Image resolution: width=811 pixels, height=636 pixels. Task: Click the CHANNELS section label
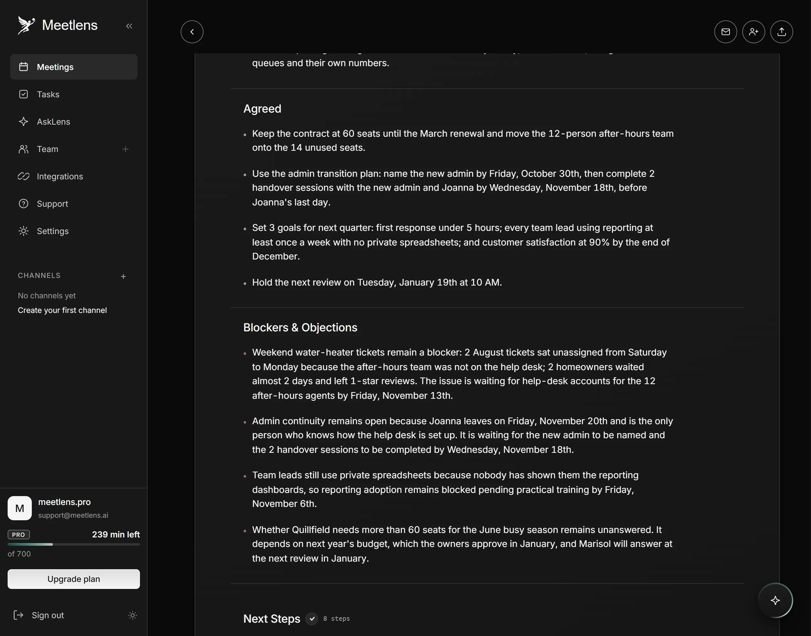[39, 276]
